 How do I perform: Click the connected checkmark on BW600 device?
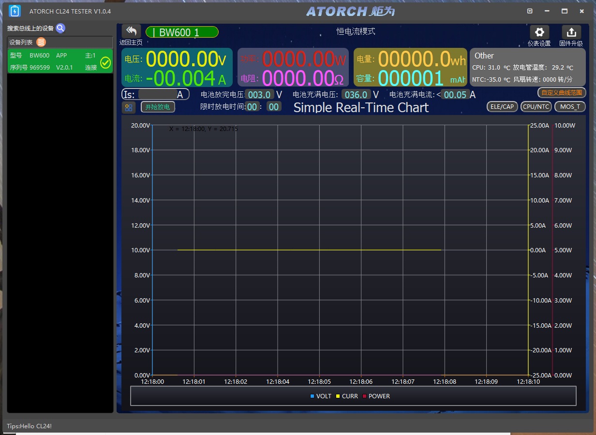pos(105,62)
